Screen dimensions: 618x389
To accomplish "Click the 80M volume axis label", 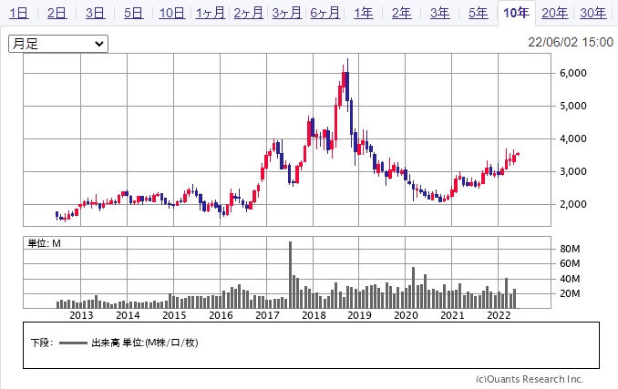I will click(570, 249).
